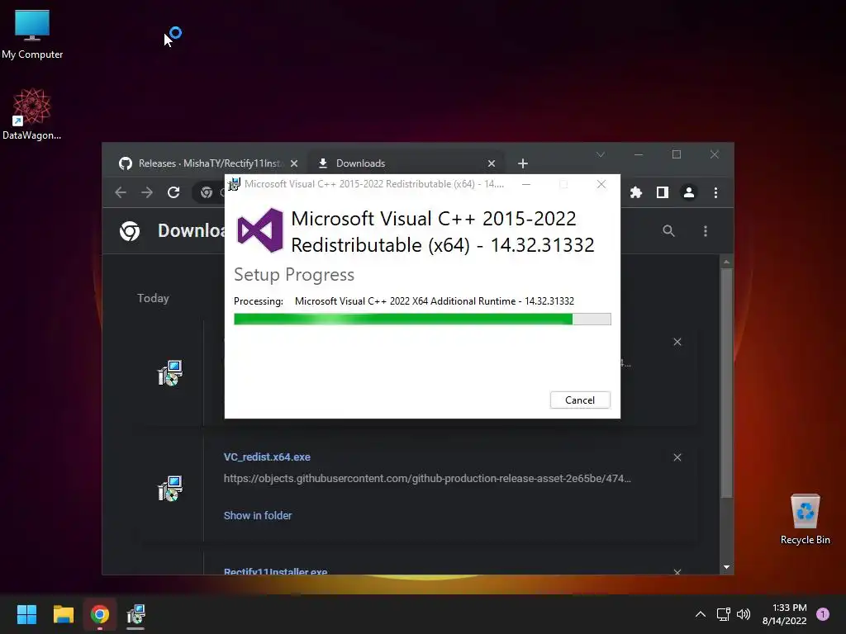Screen dimensions: 846x634
Task: Click the 'Setup Progress' heading
Action: coord(294,274)
